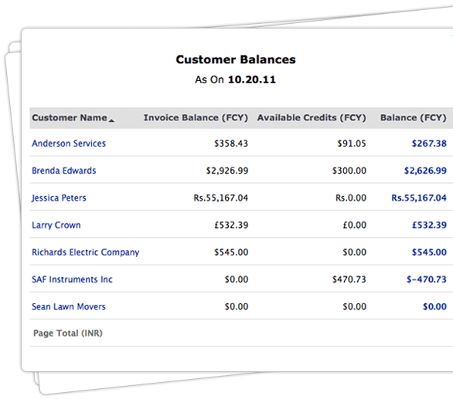Click the Customer Balances report title

tap(236, 59)
